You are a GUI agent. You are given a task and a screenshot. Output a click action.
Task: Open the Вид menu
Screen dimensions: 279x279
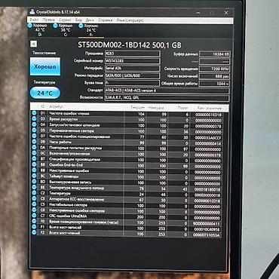coord(78,20)
